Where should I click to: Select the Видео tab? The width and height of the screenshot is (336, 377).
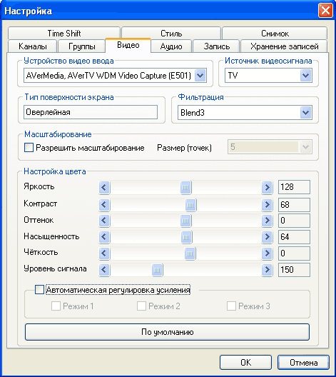[128, 45]
